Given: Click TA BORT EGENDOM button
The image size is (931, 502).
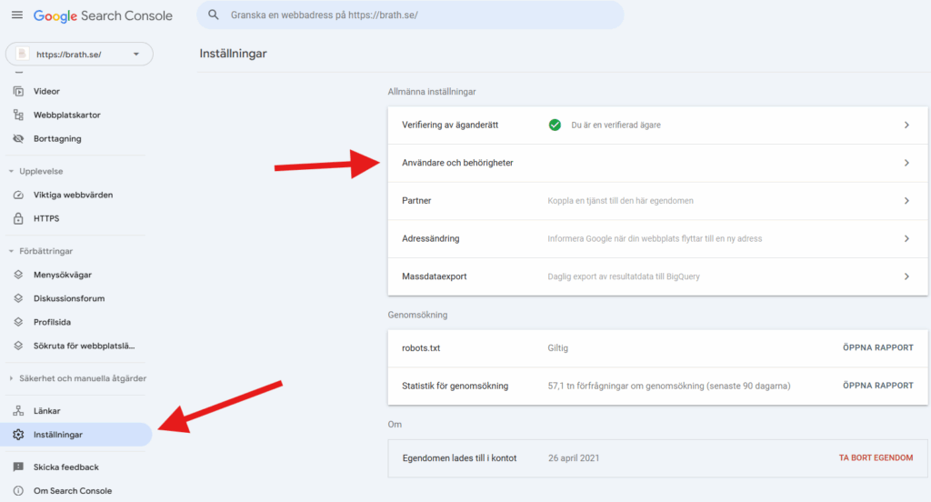Looking at the screenshot, I should 876,457.
